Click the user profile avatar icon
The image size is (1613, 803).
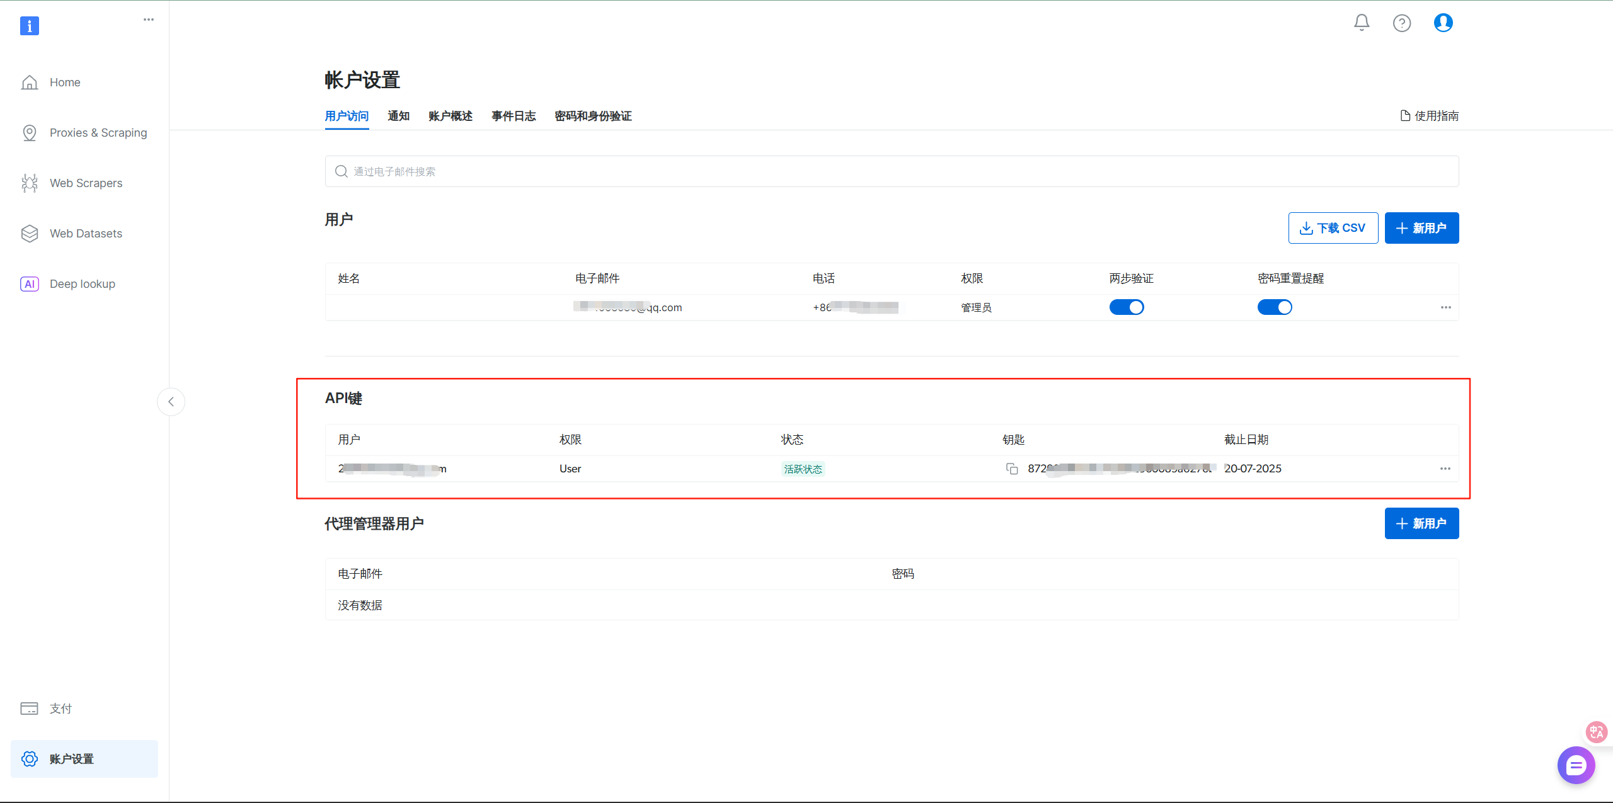tap(1443, 23)
